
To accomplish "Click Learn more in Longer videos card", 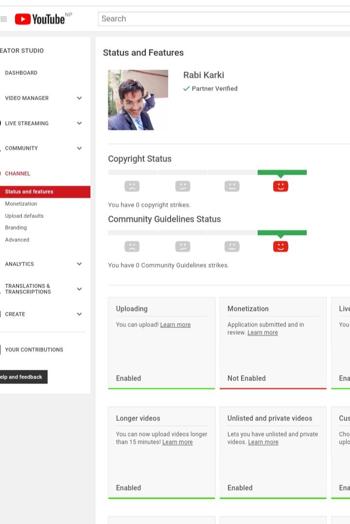I will click(177, 442).
